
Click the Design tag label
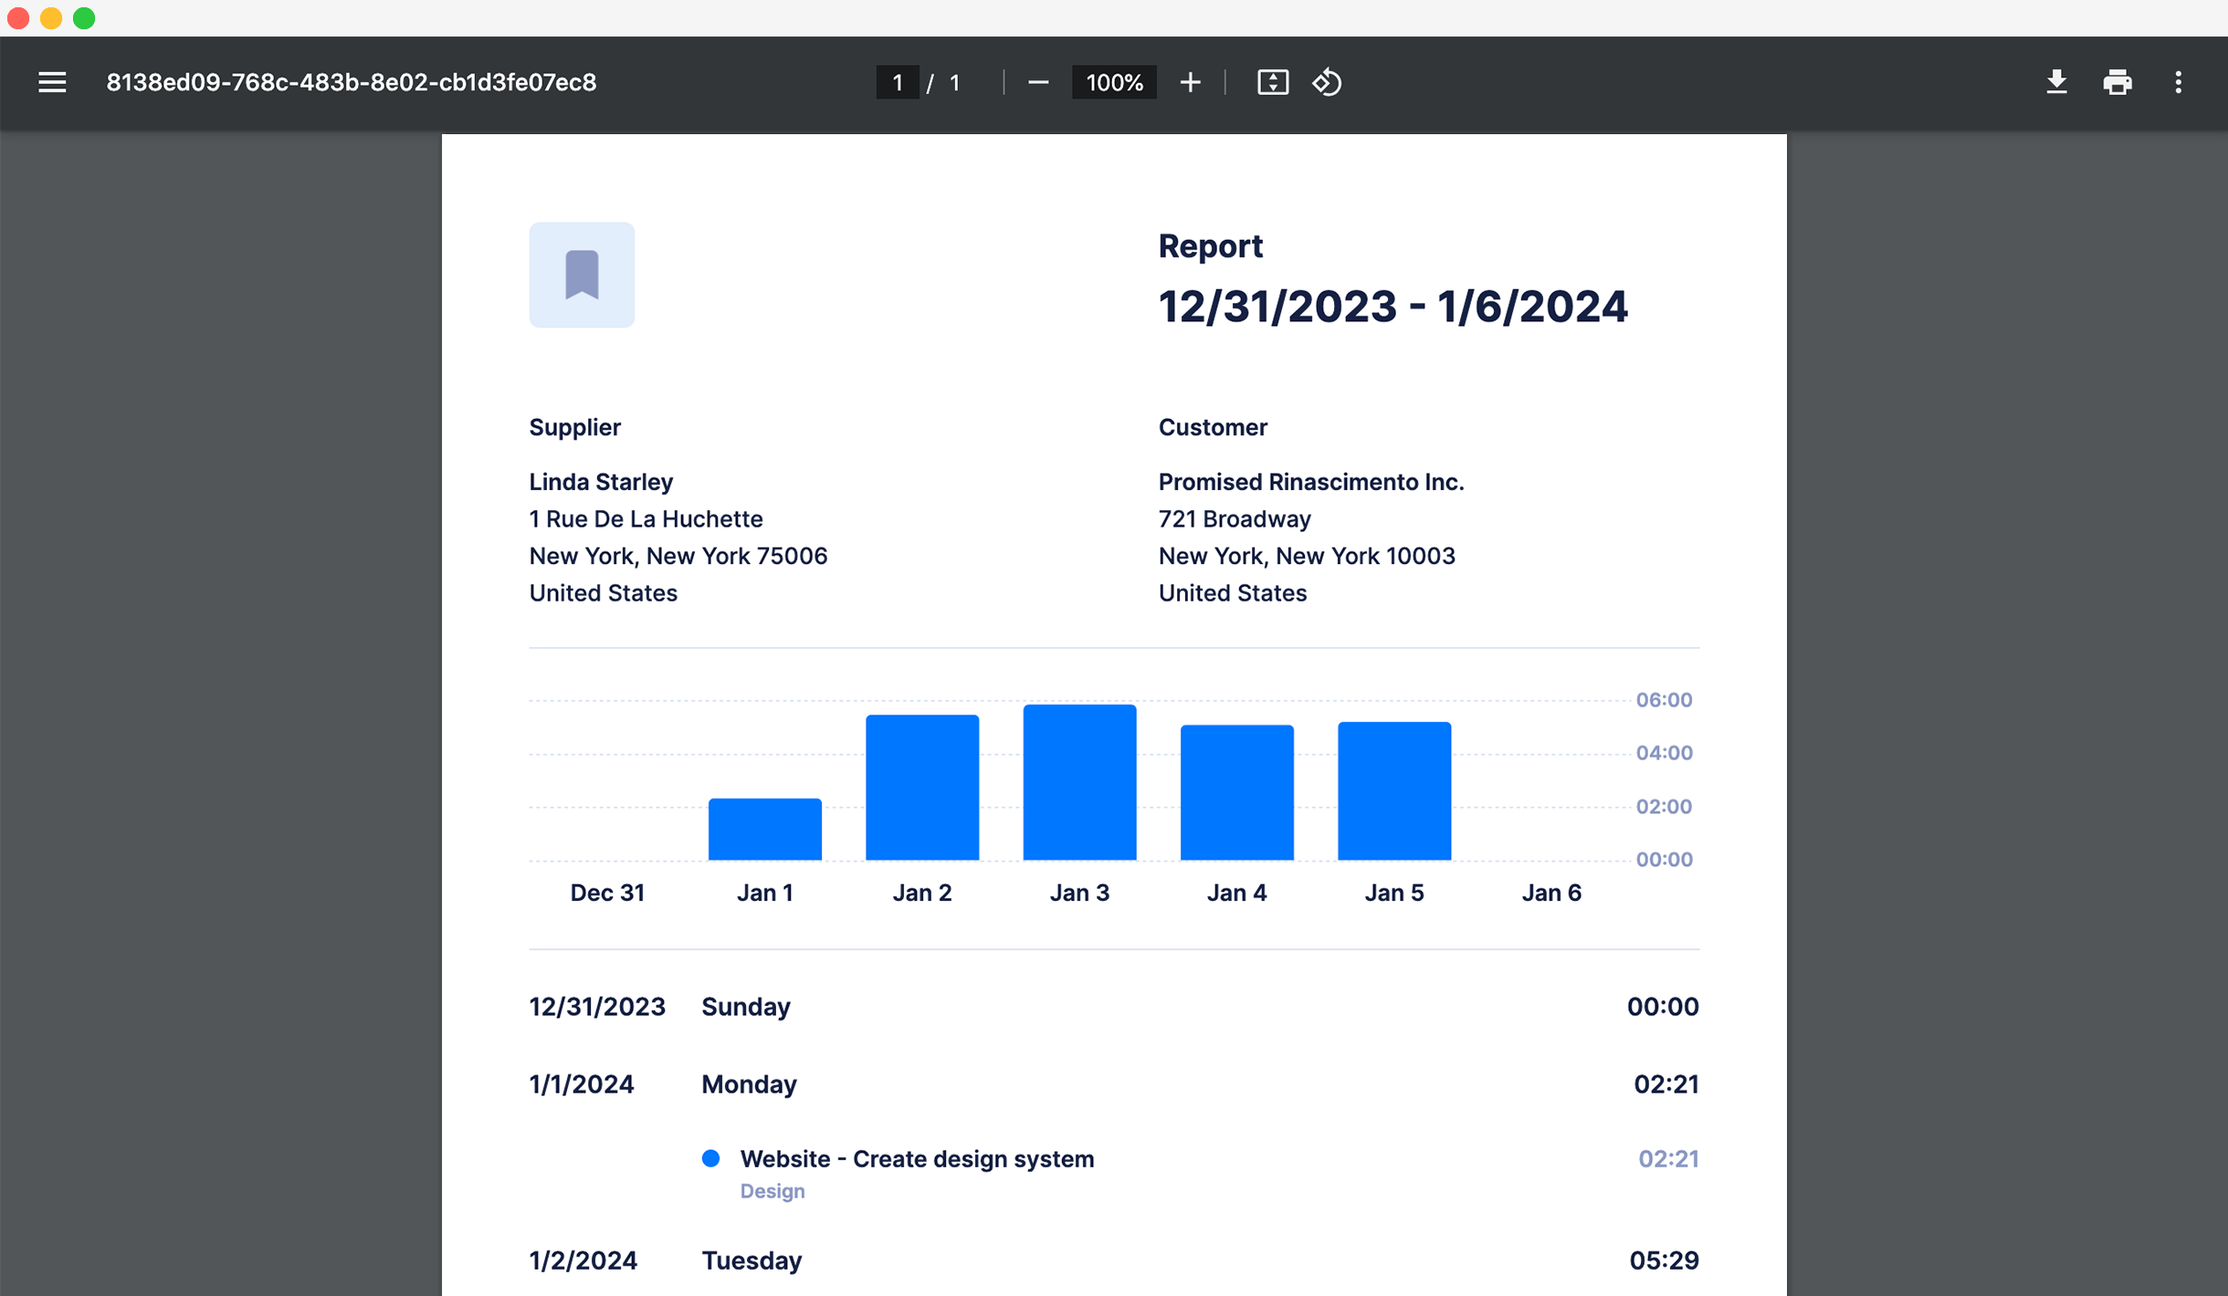click(772, 1191)
